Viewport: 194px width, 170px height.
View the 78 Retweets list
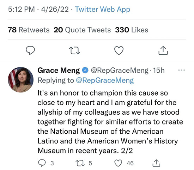click(29, 30)
